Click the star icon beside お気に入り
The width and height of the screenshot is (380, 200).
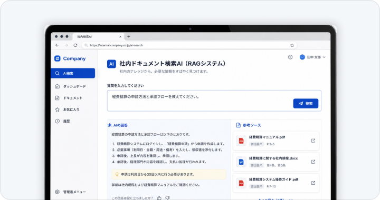[x=57, y=109]
